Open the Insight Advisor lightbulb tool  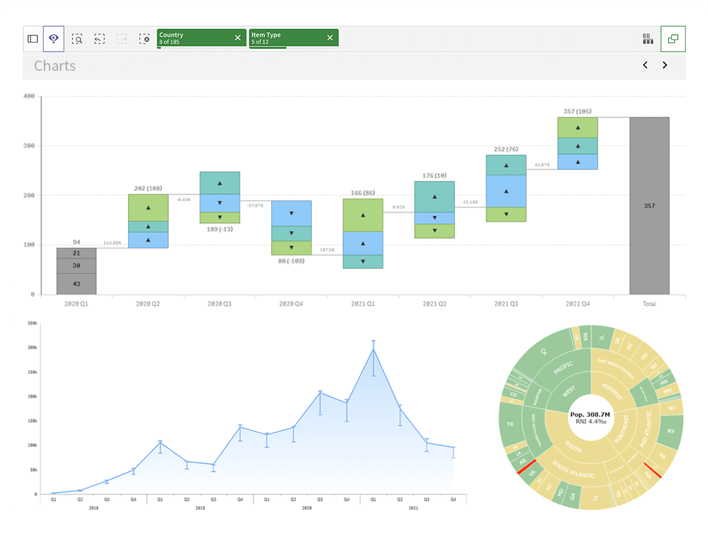click(x=53, y=39)
